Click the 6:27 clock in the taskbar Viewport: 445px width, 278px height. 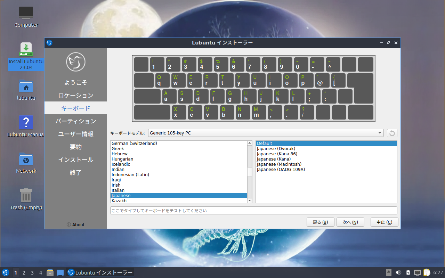click(438, 272)
